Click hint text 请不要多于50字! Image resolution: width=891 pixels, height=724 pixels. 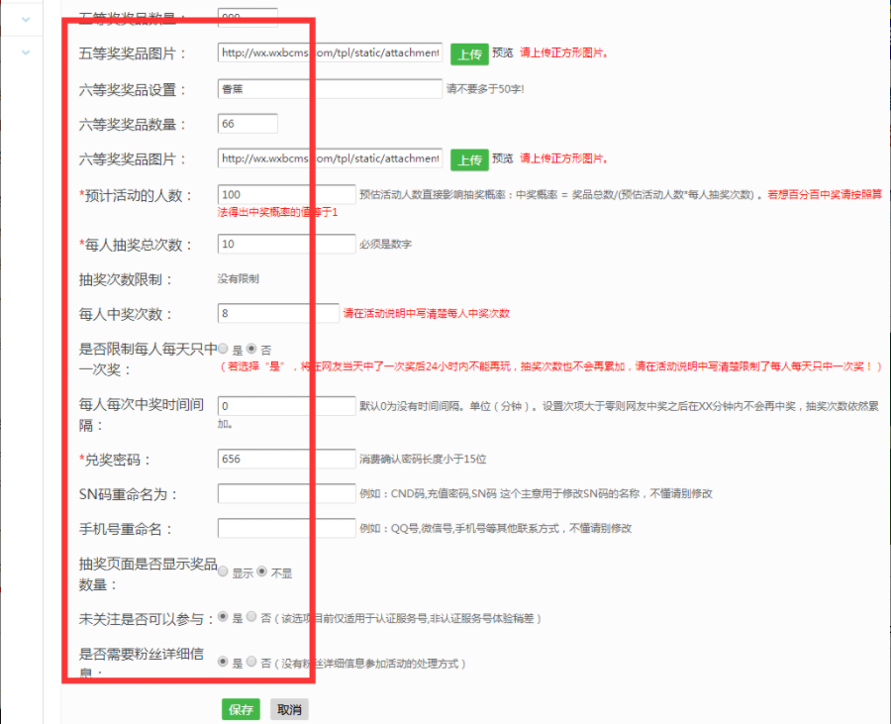[485, 89]
